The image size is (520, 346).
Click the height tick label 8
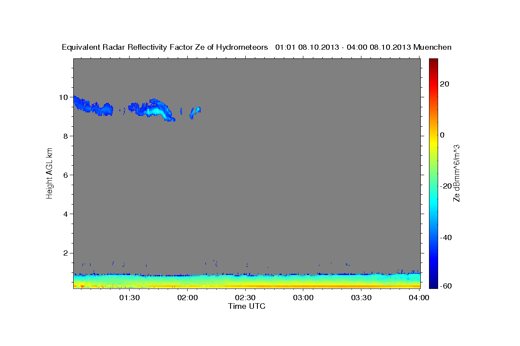[66, 136]
